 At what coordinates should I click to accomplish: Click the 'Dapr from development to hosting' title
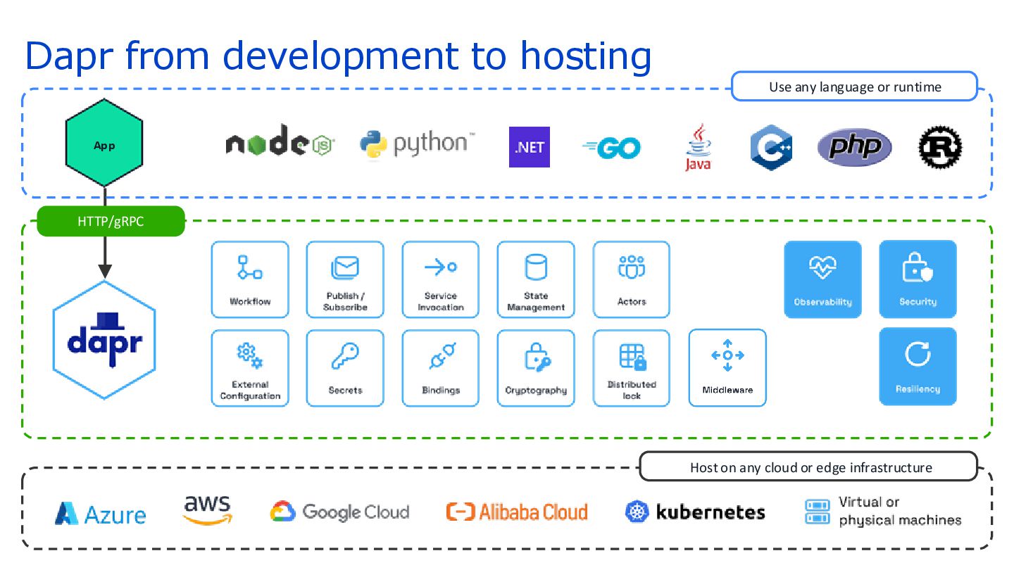338,55
